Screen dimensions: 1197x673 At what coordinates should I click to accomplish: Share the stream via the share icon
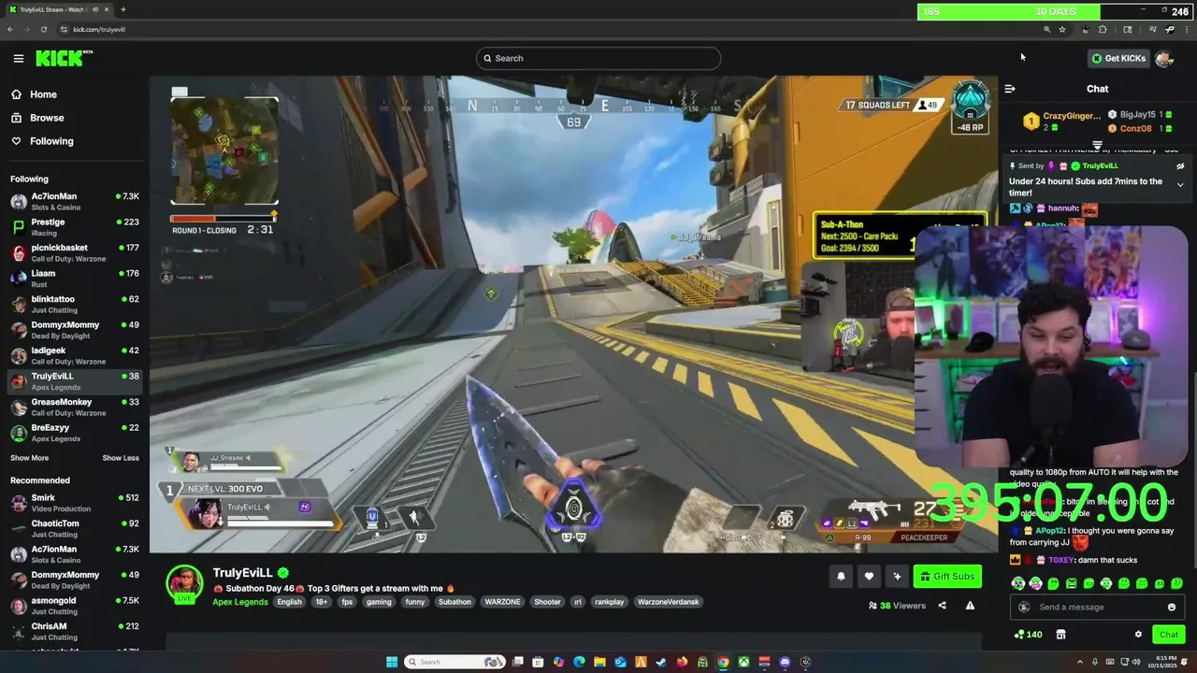(942, 606)
